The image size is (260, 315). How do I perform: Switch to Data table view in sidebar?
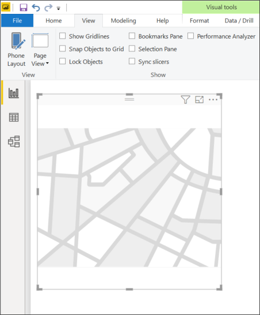(14, 117)
